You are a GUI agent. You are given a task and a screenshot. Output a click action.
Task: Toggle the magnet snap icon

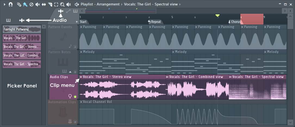11,4
